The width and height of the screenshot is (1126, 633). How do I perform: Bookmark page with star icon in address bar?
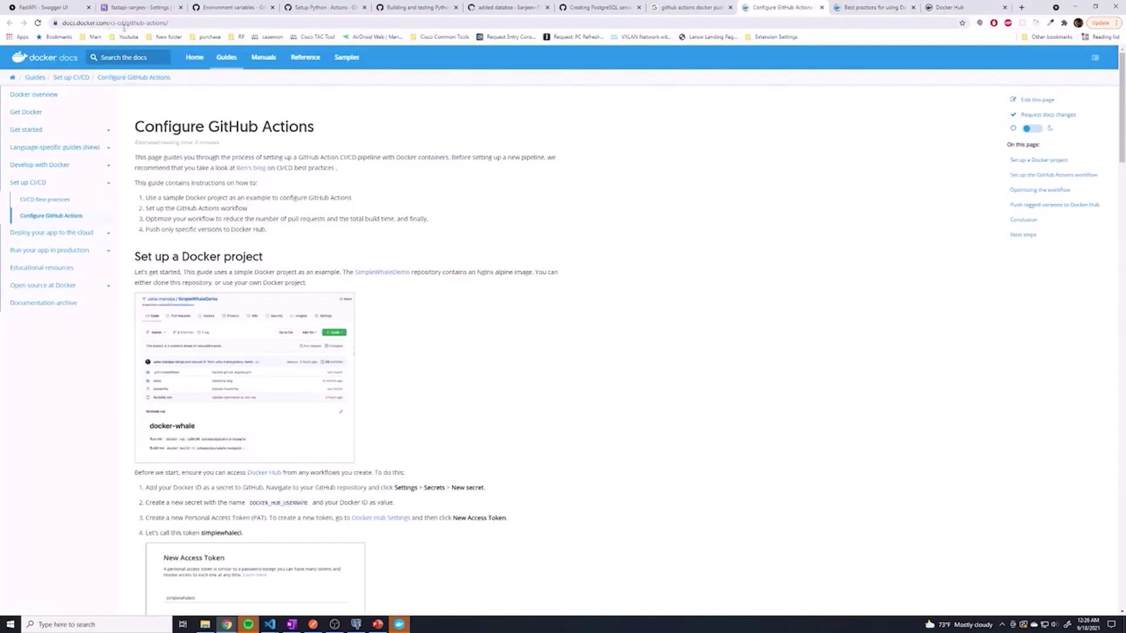pos(962,23)
